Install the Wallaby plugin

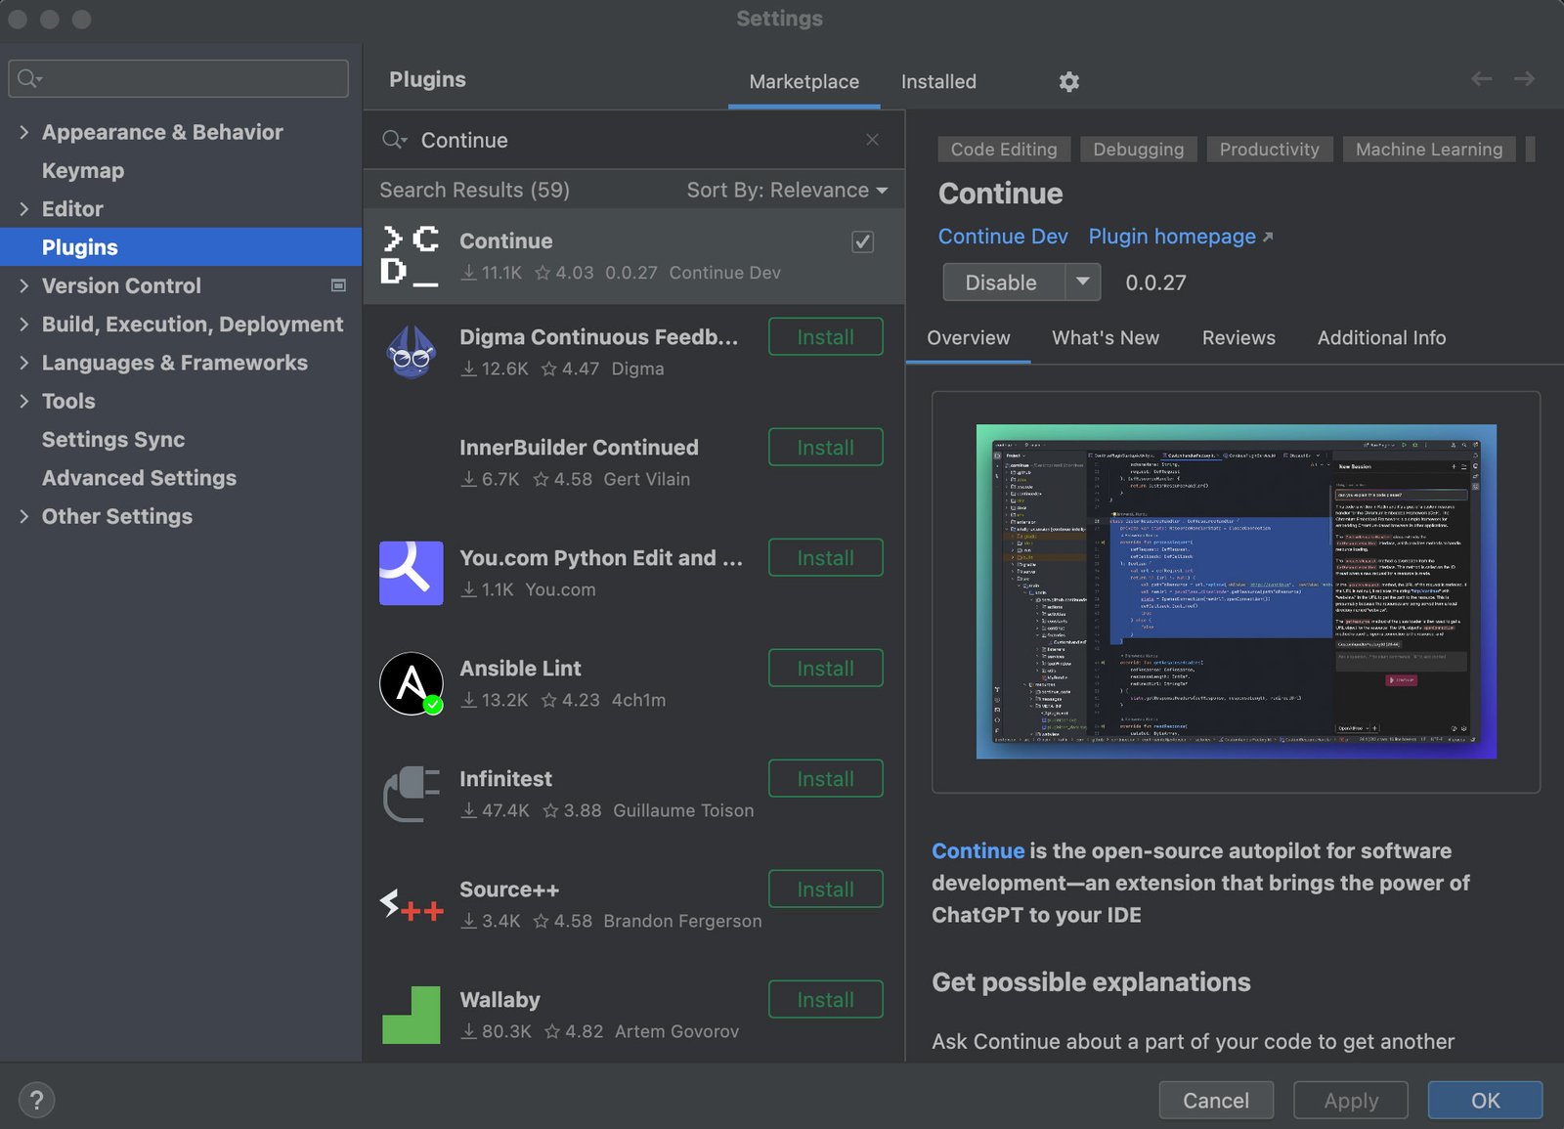tap(826, 1000)
